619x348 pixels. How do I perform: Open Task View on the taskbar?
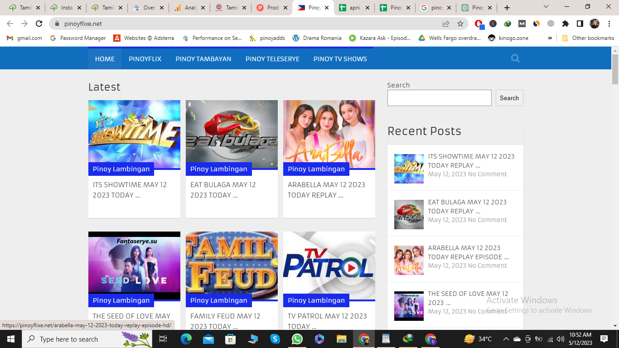tap(163, 339)
